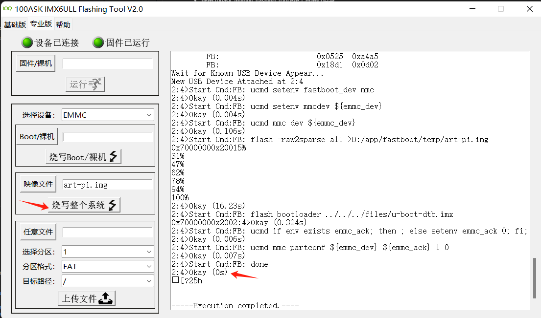541x318 pixels.
Task: Click the green 设备已连接 status indicator
Action: (27, 42)
